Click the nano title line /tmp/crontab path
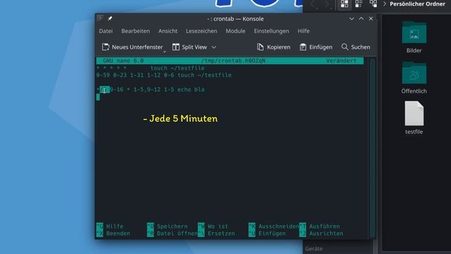Screen dimensions: 451x254 point(233,61)
